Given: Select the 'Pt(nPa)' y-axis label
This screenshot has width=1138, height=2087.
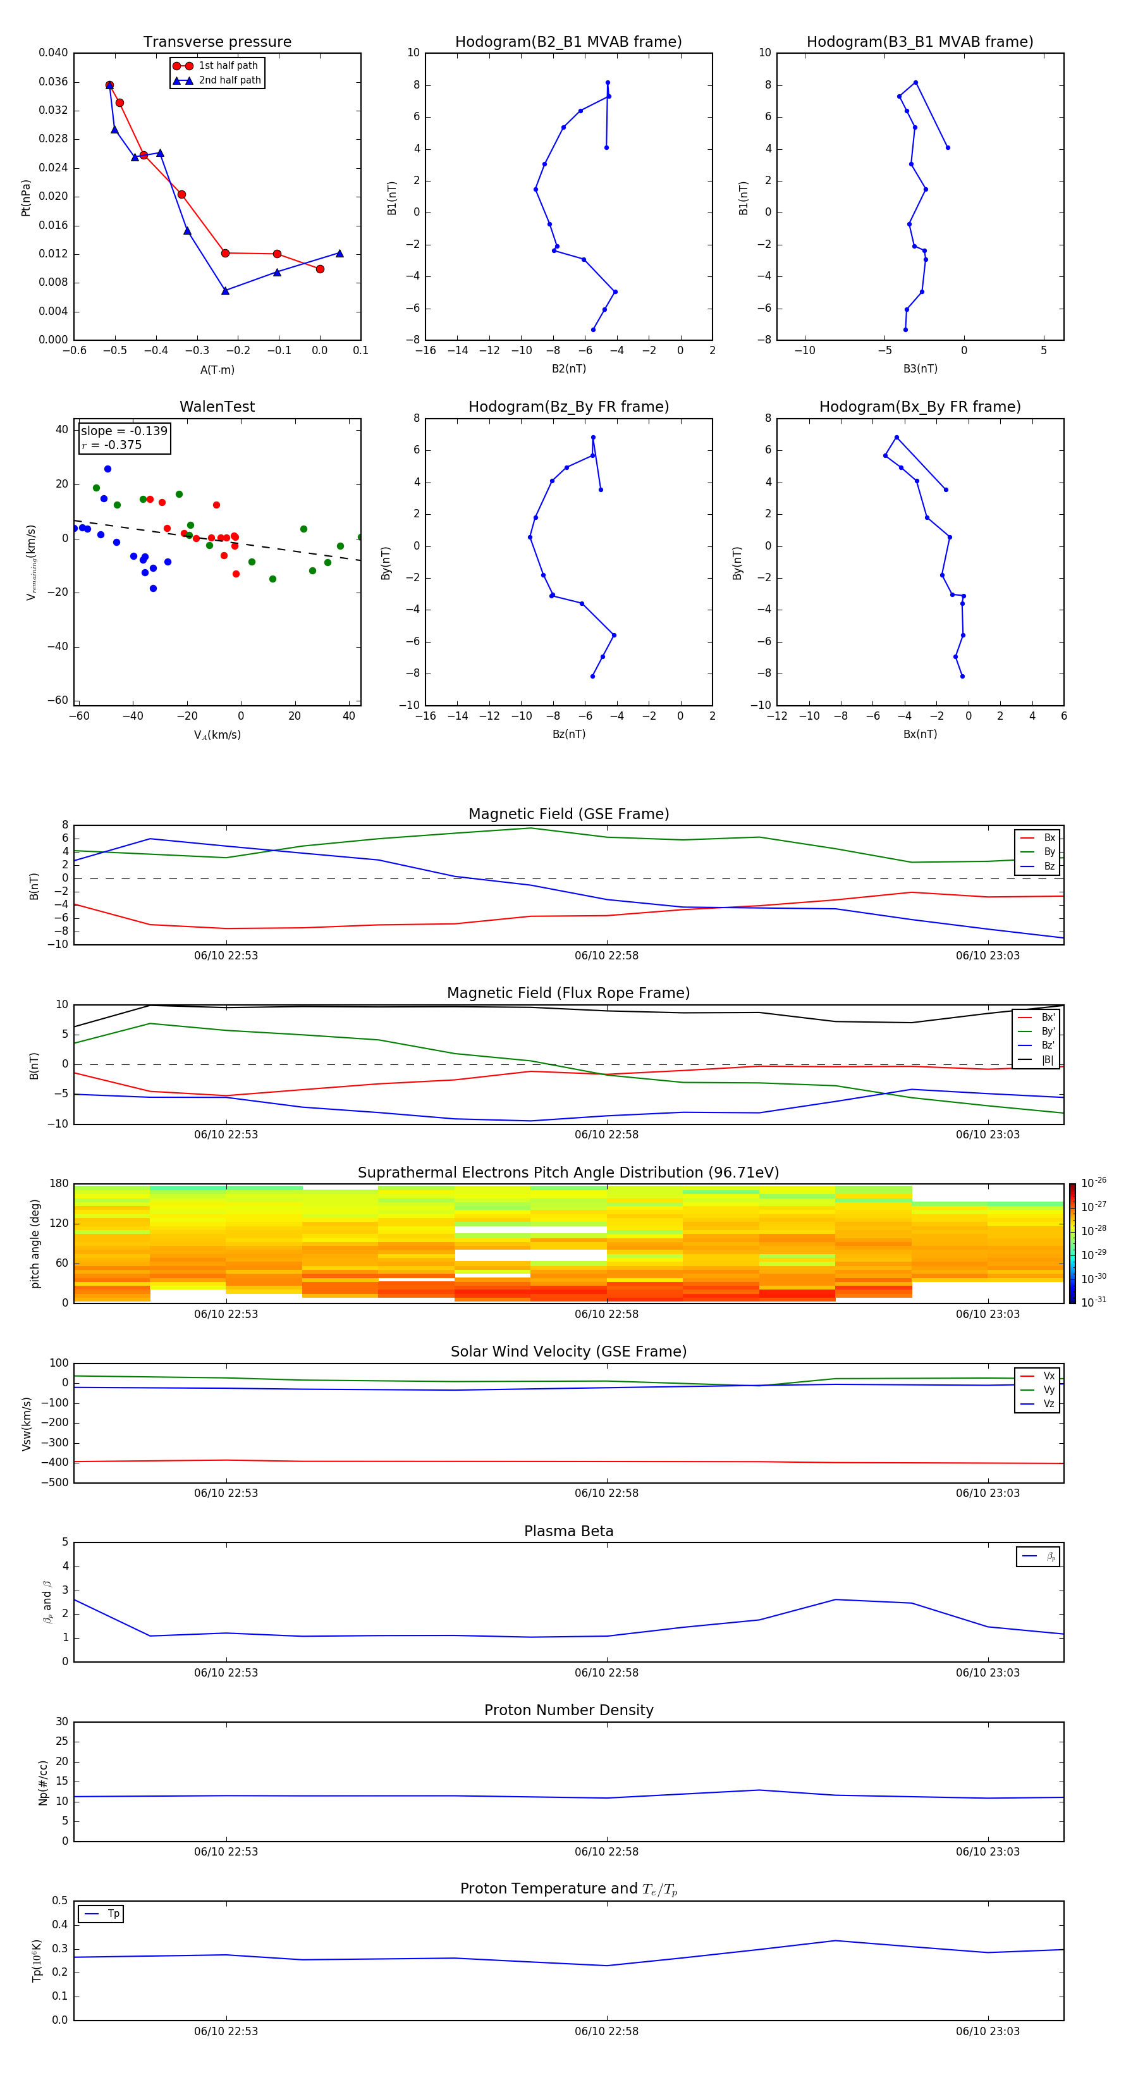Looking at the screenshot, I should [x=26, y=198].
